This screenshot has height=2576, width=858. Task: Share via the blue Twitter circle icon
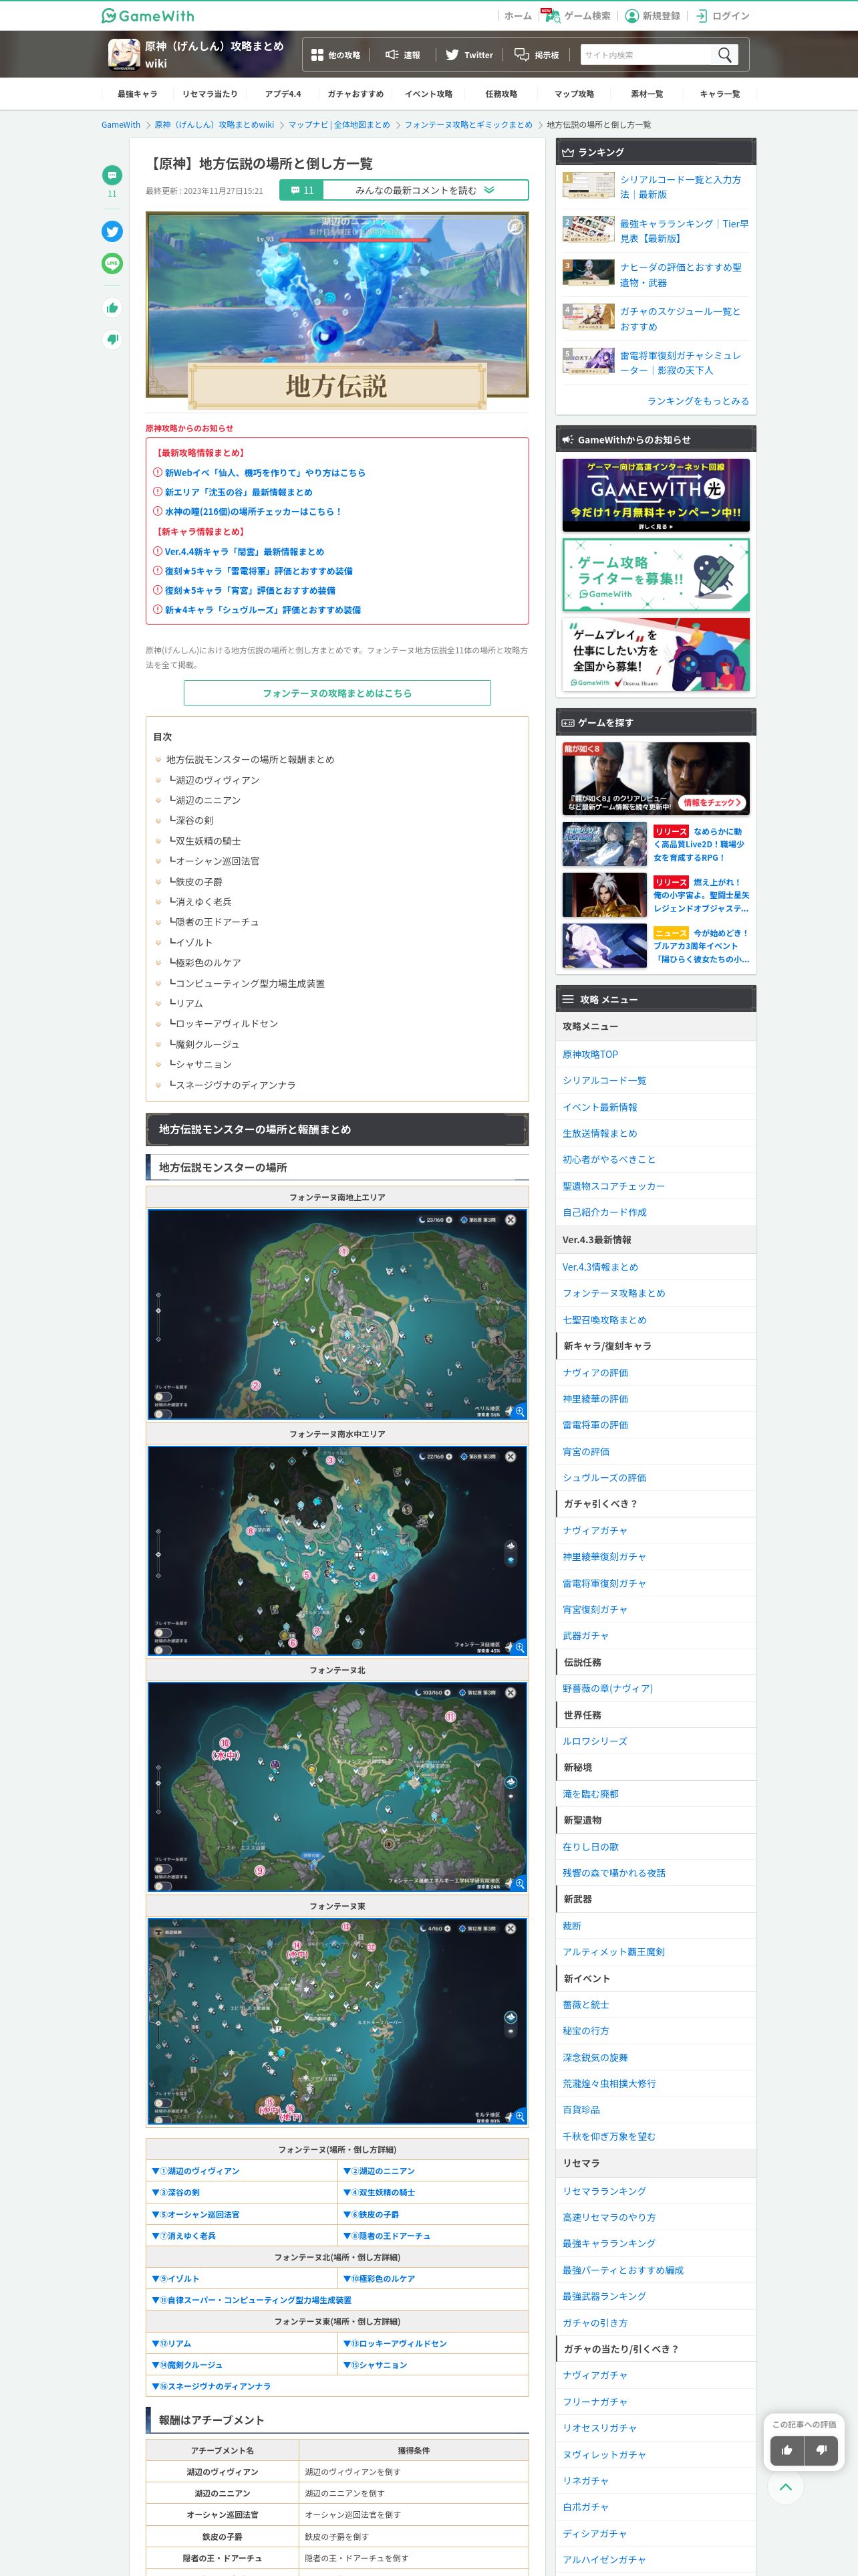click(x=112, y=231)
